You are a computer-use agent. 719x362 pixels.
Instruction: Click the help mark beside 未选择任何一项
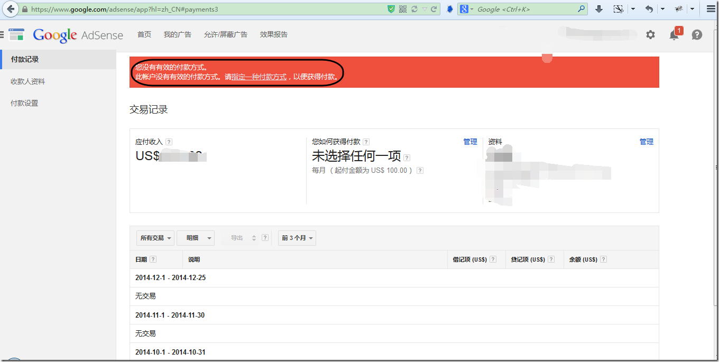coord(407,157)
